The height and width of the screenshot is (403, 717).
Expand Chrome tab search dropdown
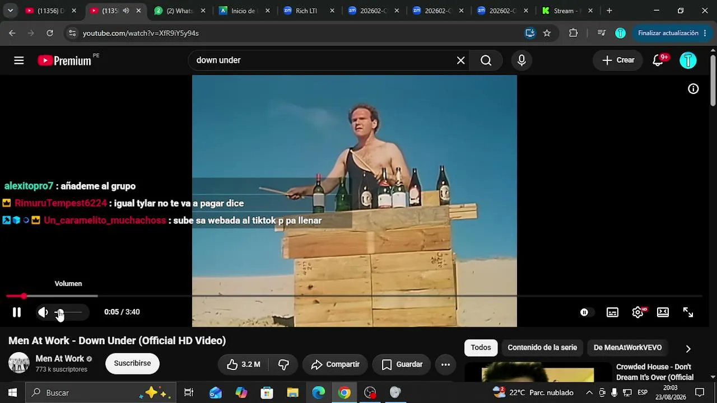coord(10,11)
